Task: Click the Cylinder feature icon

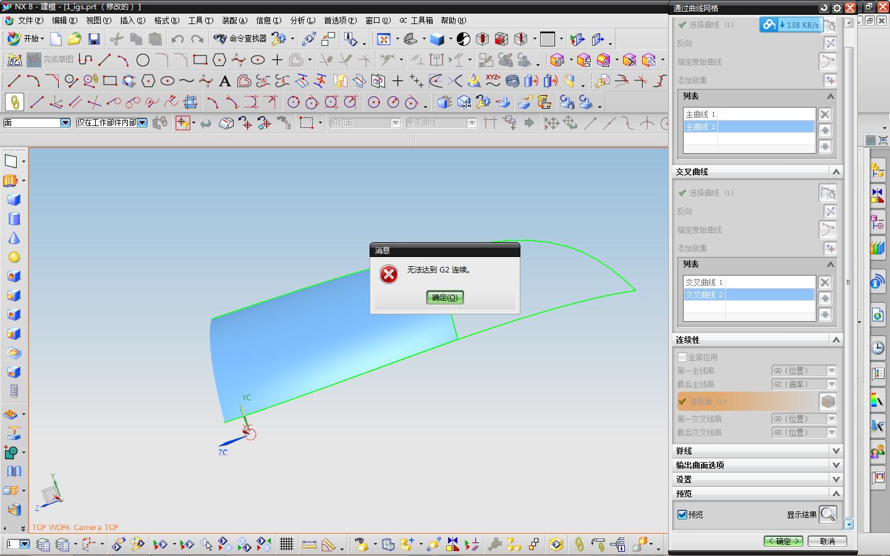Action: (14, 219)
